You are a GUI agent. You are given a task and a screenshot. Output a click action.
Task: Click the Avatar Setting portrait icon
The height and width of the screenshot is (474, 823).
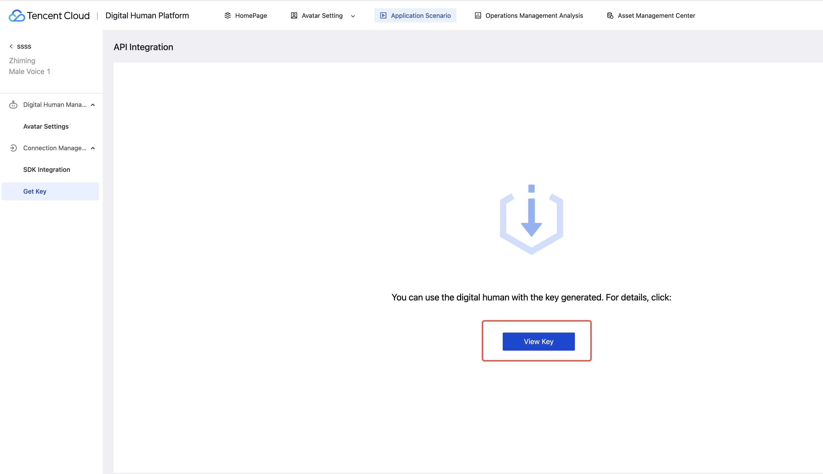coord(294,16)
